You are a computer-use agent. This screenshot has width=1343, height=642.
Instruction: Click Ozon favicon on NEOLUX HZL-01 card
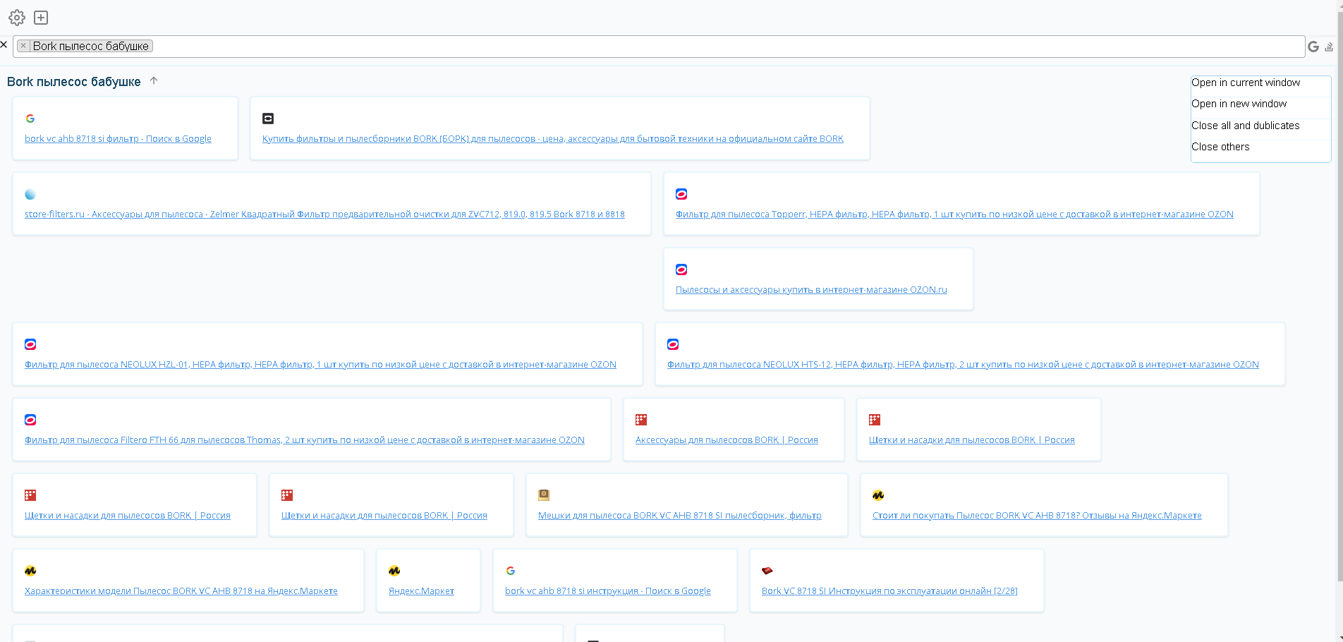(30, 344)
